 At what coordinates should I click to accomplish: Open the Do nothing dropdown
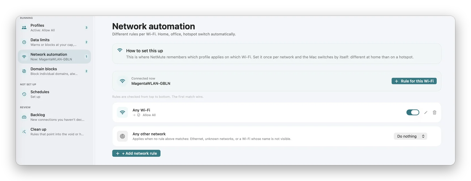[x=410, y=136]
